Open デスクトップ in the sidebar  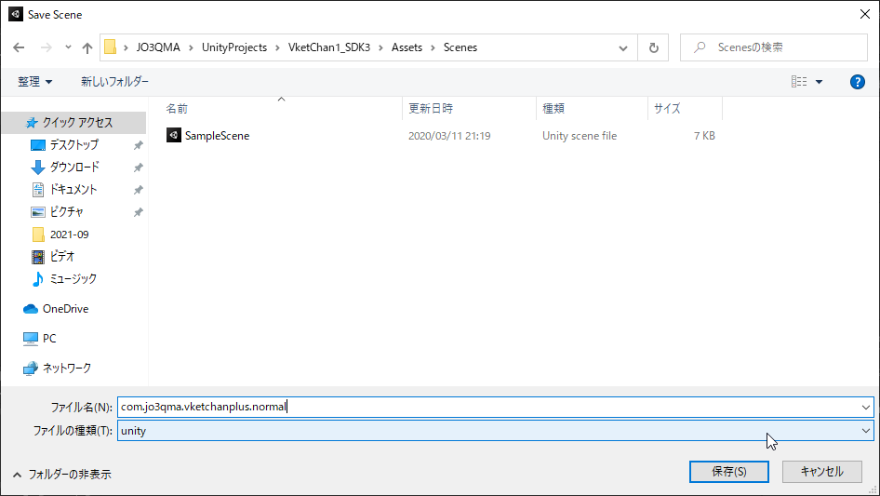(73, 145)
